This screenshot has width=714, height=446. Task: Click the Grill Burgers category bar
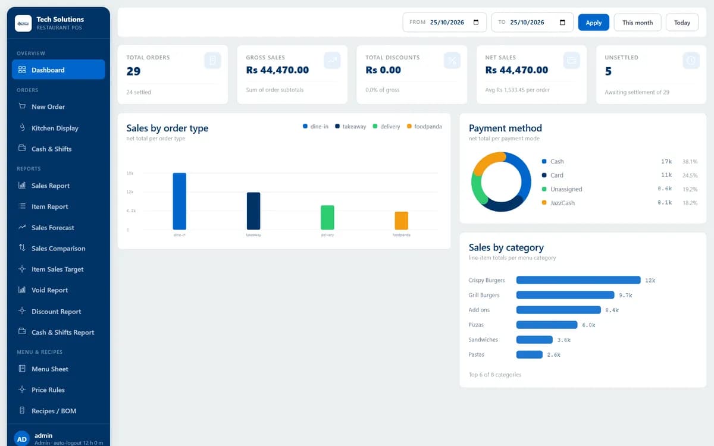tap(565, 295)
